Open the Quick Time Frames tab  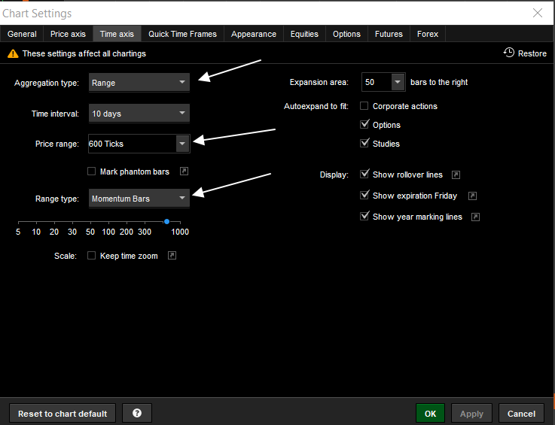point(183,34)
